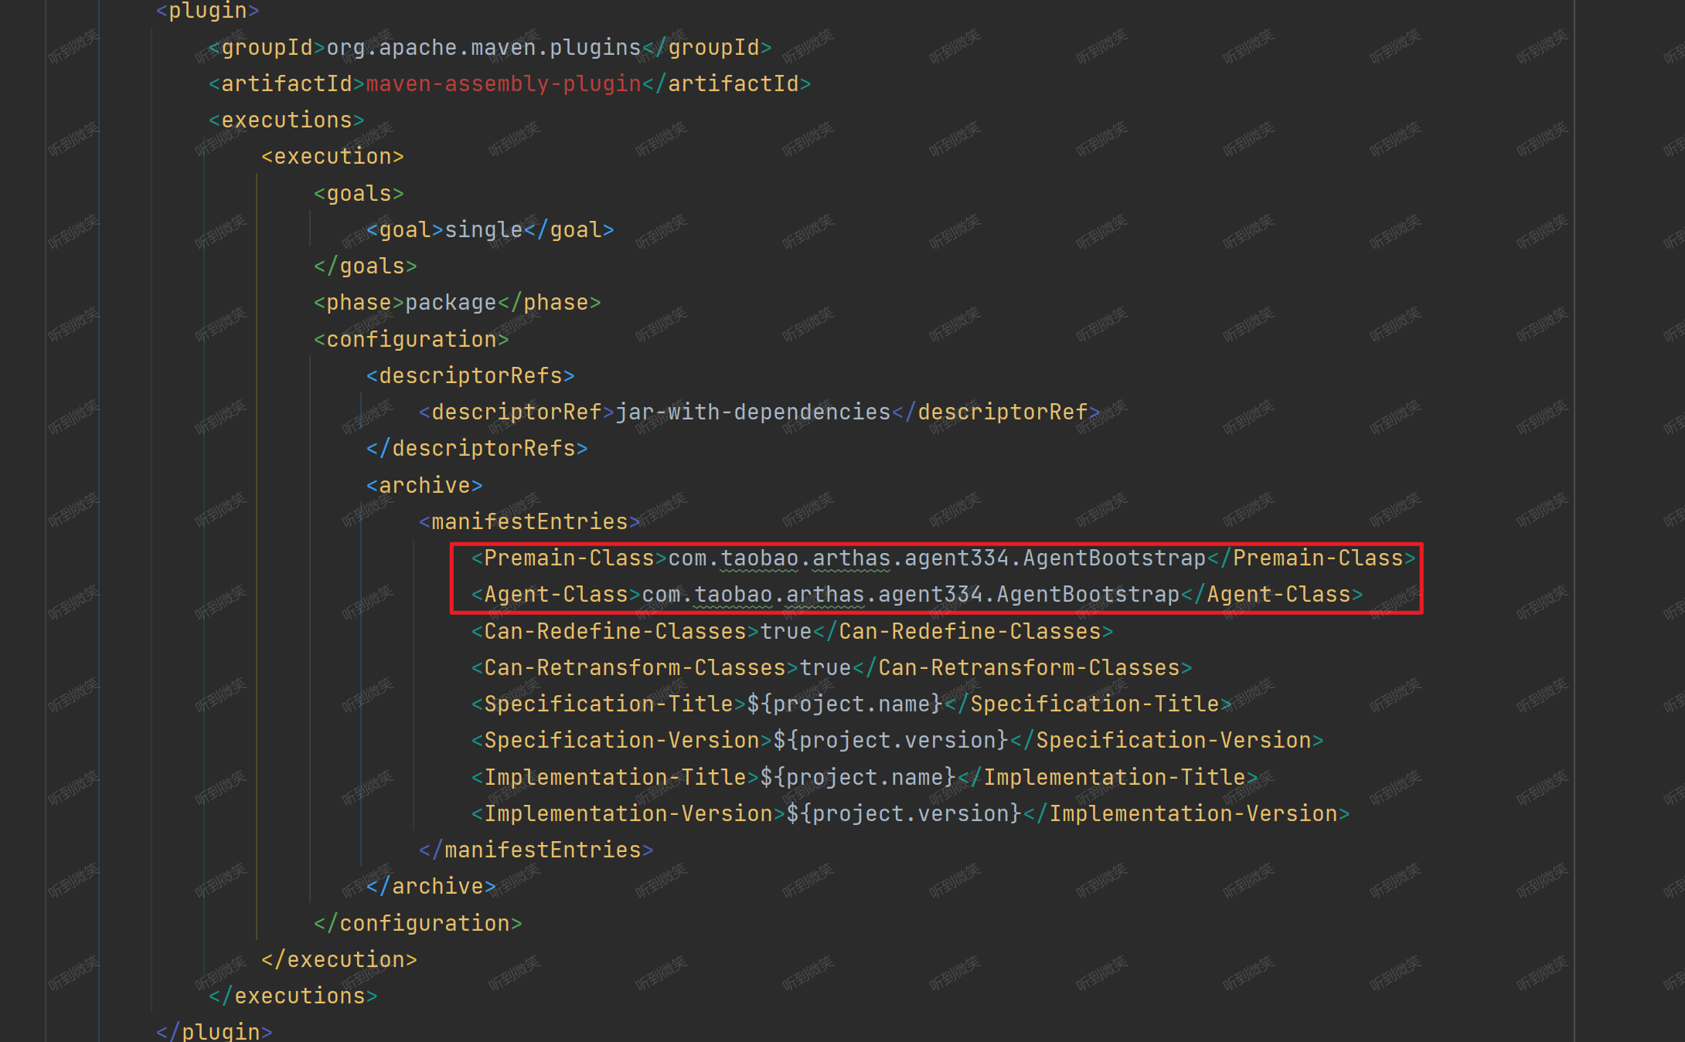Click the jar-with-dependencies descriptorRef value
This screenshot has height=1042, width=1685.
pyautogui.click(x=753, y=412)
